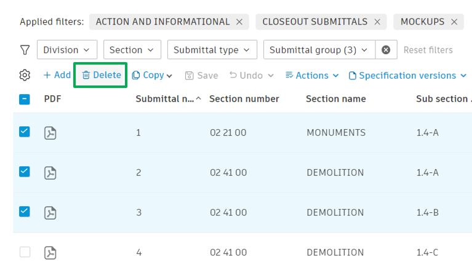
Task: Expand the Submittal group (3) dropdown
Action: coord(318,50)
